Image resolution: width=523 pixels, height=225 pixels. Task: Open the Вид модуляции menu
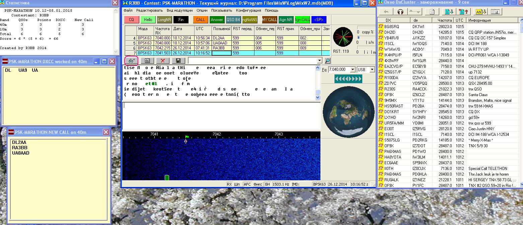[179, 10]
